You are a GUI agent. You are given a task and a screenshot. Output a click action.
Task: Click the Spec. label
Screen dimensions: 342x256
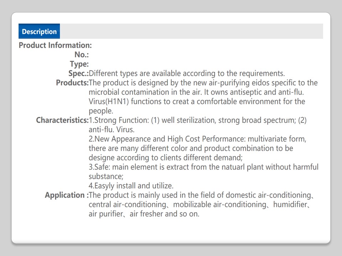pyautogui.click(x=78, y=74)
